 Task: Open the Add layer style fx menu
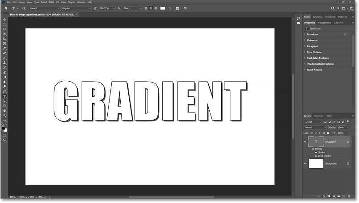click(x=324, y=196)
